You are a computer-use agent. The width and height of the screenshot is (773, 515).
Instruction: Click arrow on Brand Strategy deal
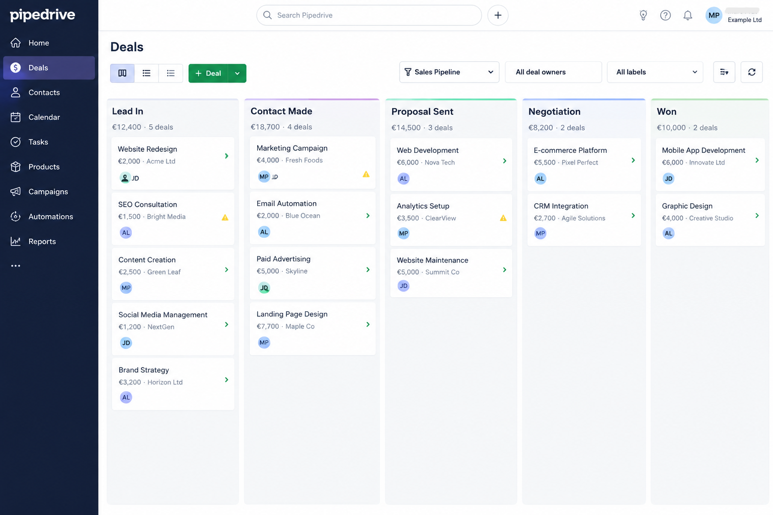(x=226, y=380)
